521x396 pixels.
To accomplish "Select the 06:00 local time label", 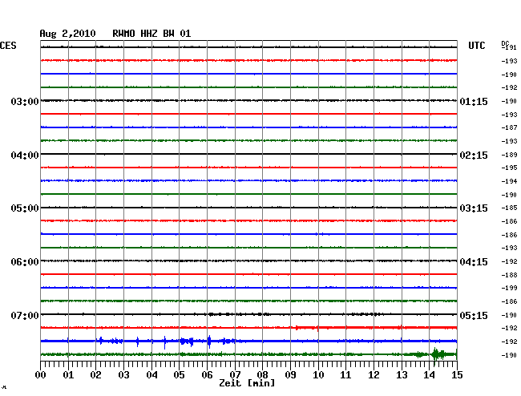I will pyautogui.click(x=25, y=262).
